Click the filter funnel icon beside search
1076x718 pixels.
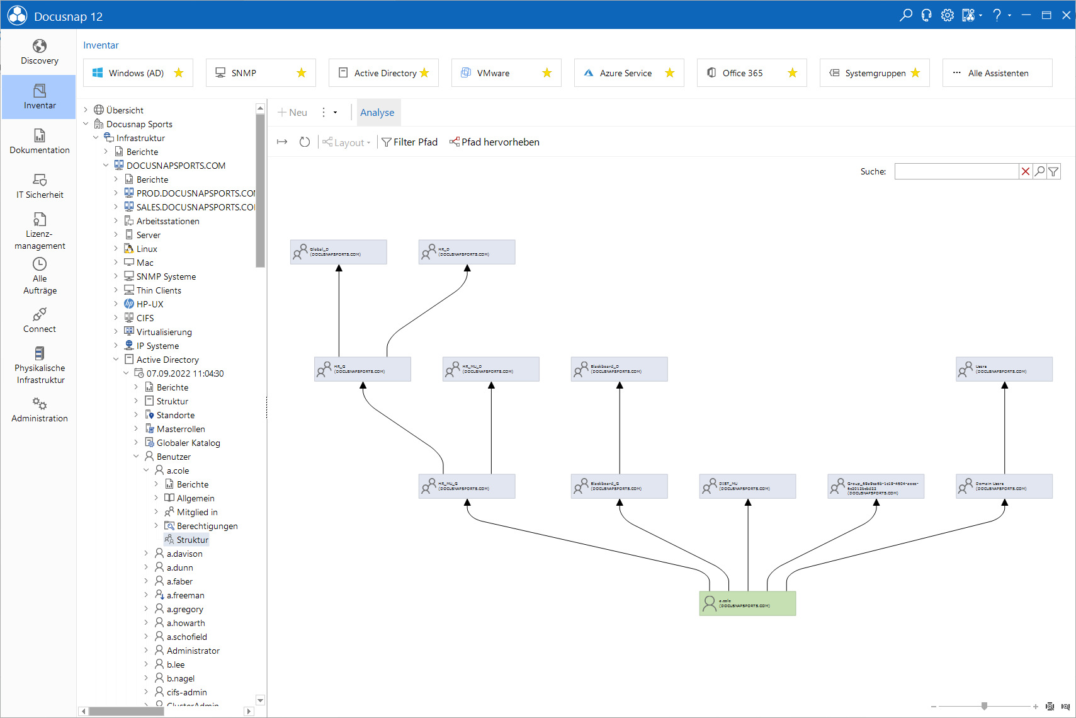click(1053, 171)
